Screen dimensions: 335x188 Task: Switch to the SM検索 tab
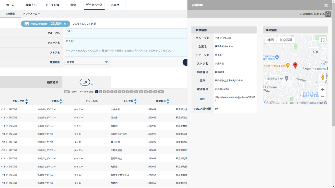(10, 14)
